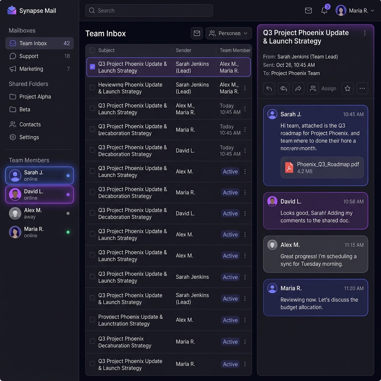Click the Reply All icon
This screenshot has height=381, width=381.
284,89
